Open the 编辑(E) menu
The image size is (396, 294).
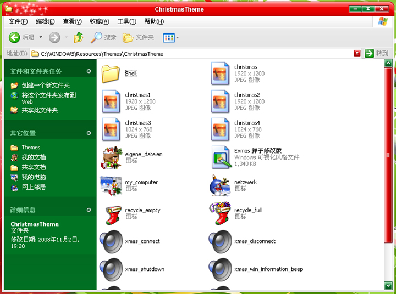pyautogui.click(x=45, y=21)
